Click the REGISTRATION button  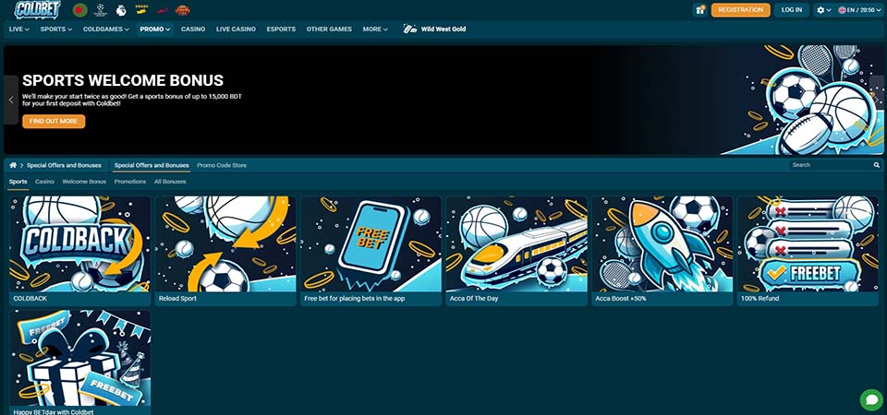740,10
